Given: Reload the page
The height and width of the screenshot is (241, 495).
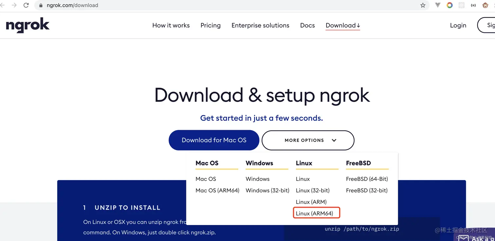Looking at the screenshot, I should (26, 5).
